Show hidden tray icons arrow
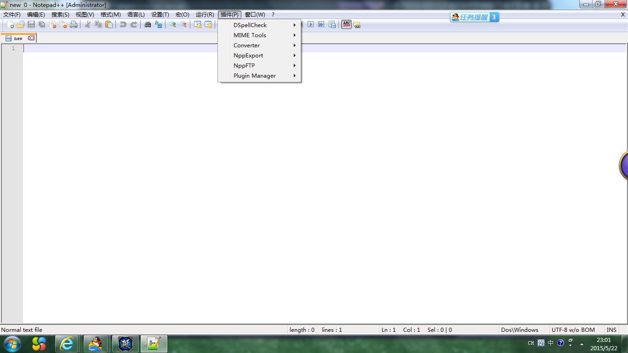 tap(582, 344)
